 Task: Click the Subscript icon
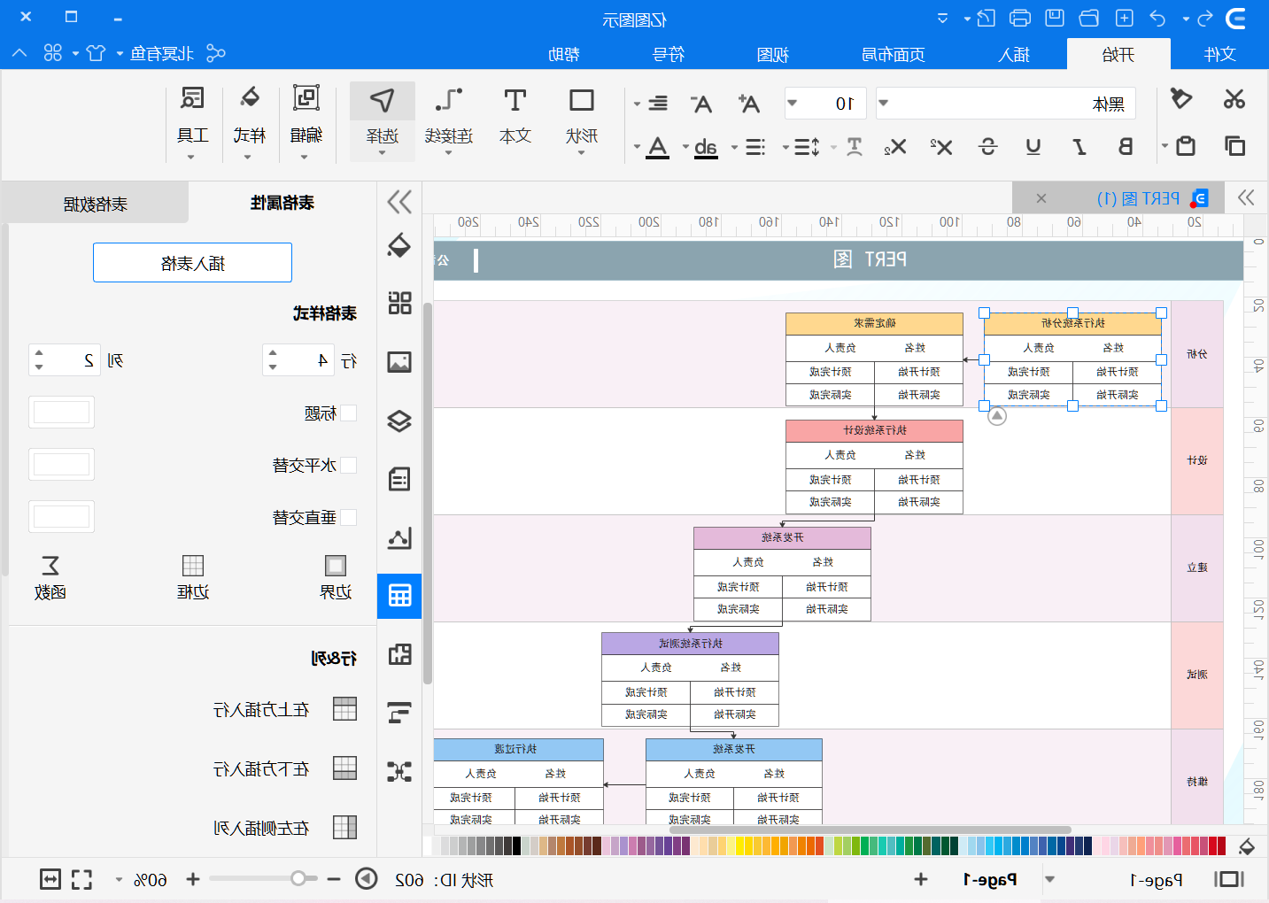[x=895, y=147]
